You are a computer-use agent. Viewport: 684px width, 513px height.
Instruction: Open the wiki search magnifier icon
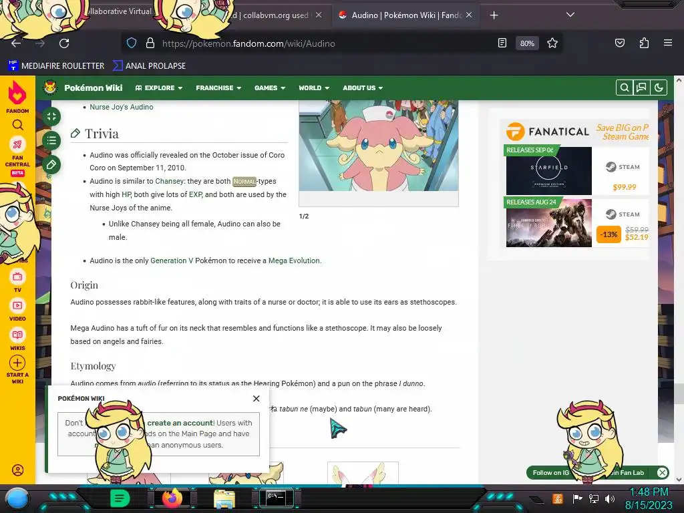coord(625,88)
